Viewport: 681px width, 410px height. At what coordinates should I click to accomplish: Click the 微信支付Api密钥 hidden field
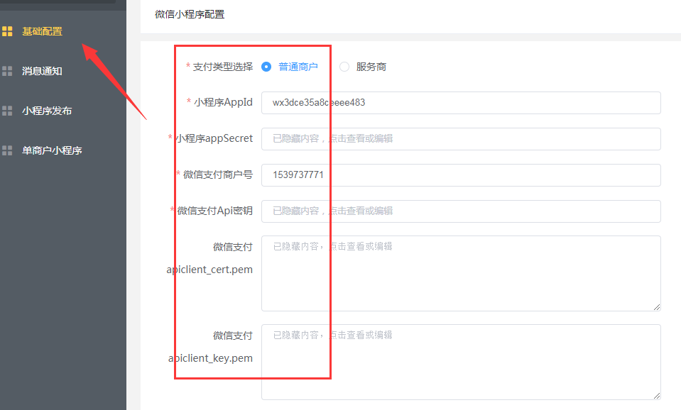pyautogui.click(x=461, y=211)
